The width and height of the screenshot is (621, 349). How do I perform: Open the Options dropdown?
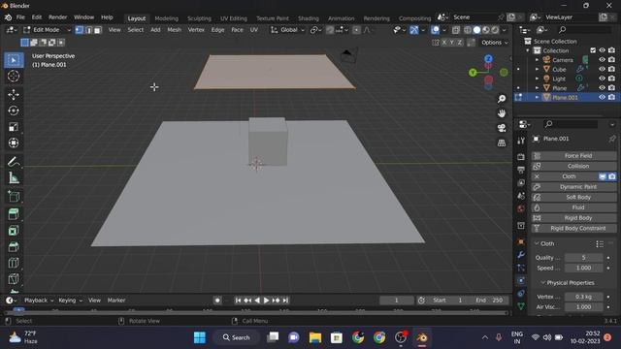494,43
